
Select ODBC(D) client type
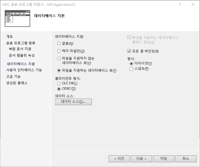[x=59, y=89]
